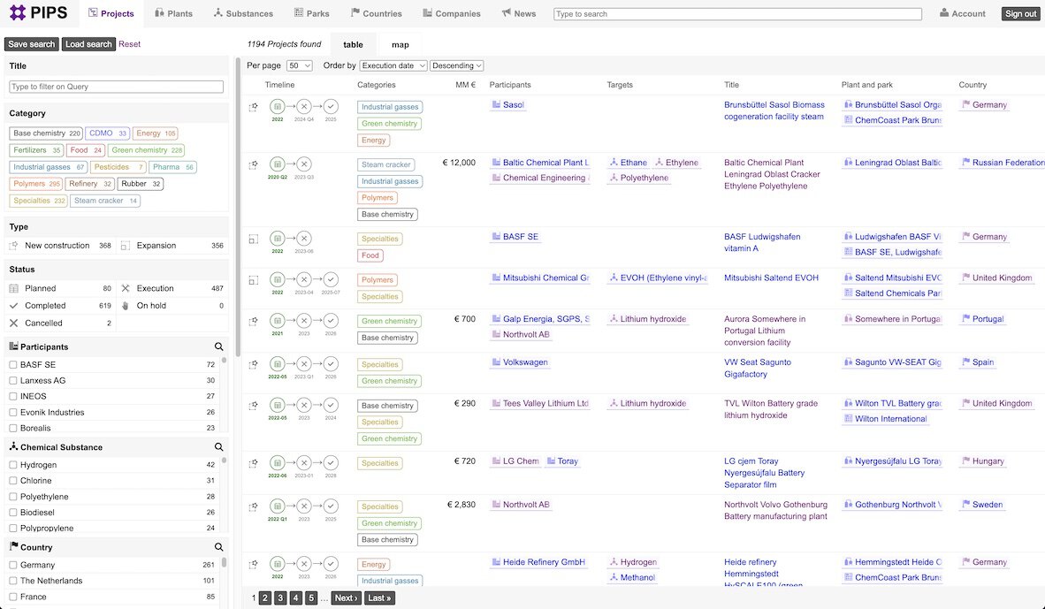Check the Biodiesel substance checkbox
The height and width of the screenshot is (609, 1045).
point(13,513)
